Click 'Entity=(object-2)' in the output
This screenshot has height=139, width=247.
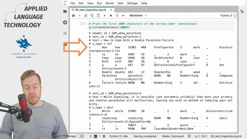(129, 79)
